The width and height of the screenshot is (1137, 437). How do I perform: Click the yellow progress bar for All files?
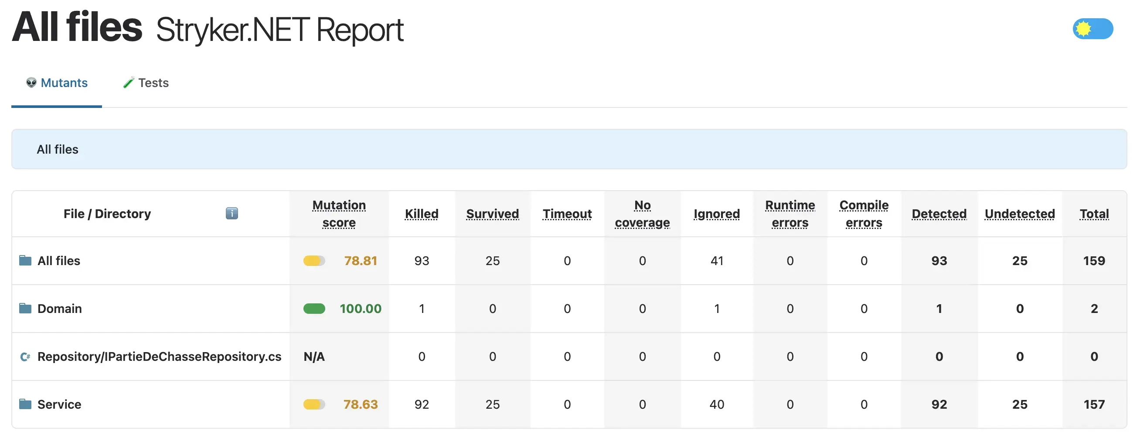click(314, 261)
